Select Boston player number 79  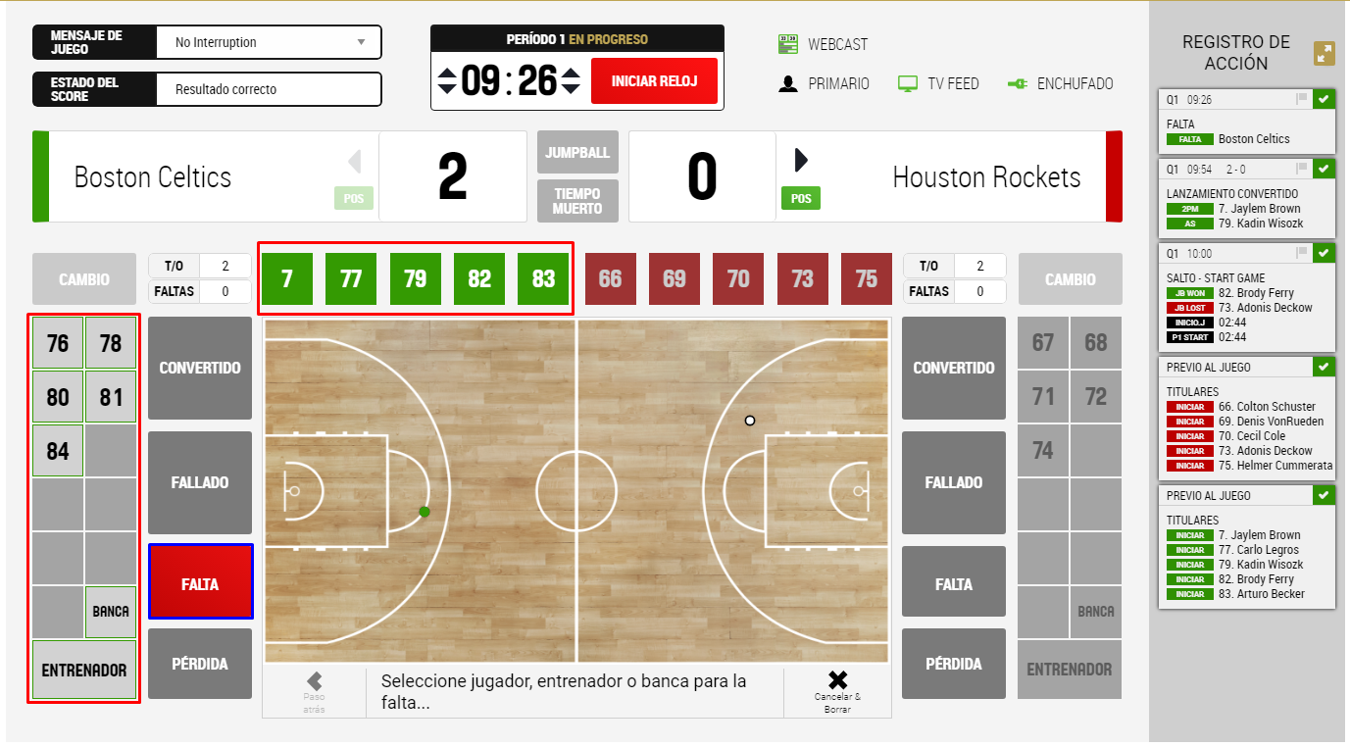point(416,279)
